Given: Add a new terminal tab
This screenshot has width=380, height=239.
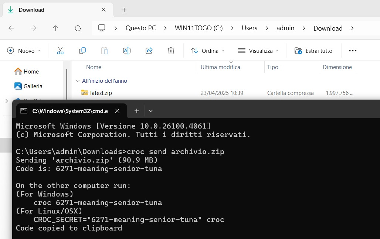Looking at the screenshot, I should 137,111.
